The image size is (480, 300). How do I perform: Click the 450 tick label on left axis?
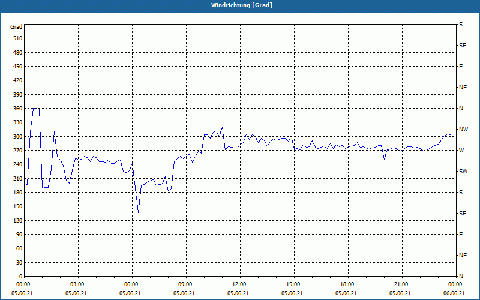18,67
